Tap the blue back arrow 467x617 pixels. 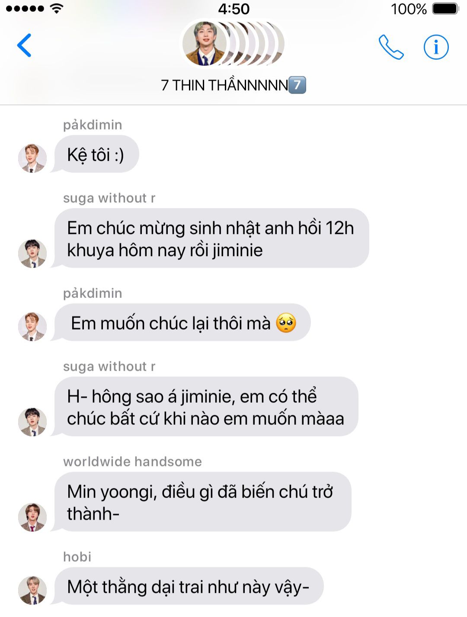coord(24,45)
